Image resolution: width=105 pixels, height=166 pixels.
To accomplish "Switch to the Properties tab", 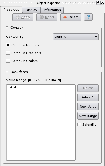I will tap(11, 10).
